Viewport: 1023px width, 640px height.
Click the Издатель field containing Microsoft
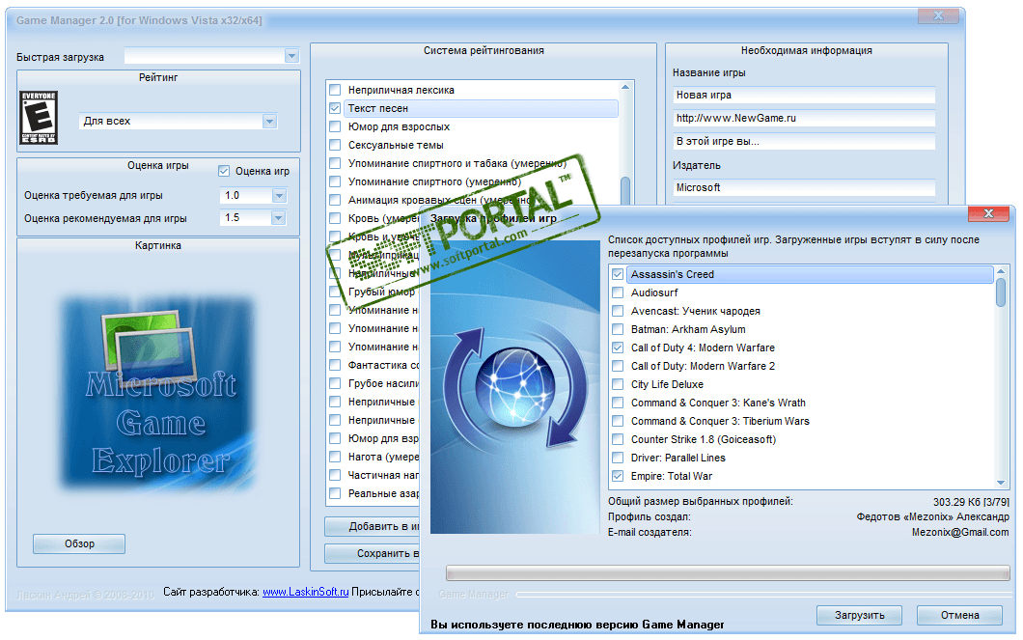(804, 188)
